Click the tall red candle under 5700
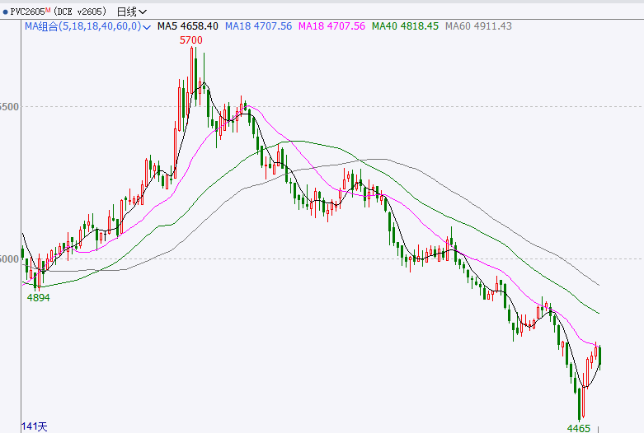This screenshot has width=644, height=433. tap(191, 74)
